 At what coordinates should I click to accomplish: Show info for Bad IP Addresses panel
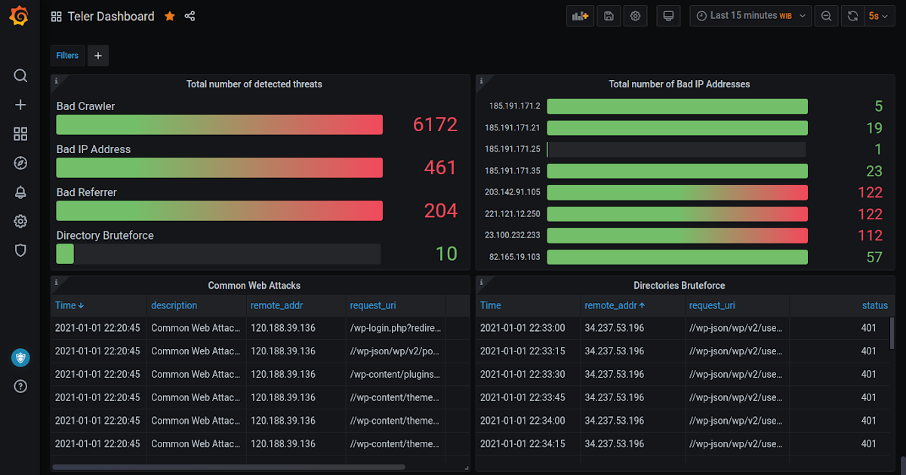482,81
